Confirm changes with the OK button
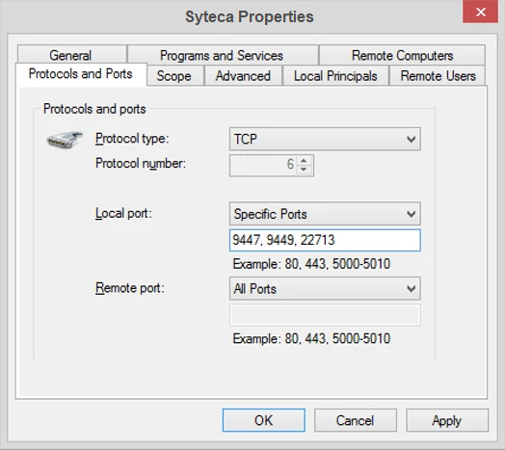 point(263,420)
